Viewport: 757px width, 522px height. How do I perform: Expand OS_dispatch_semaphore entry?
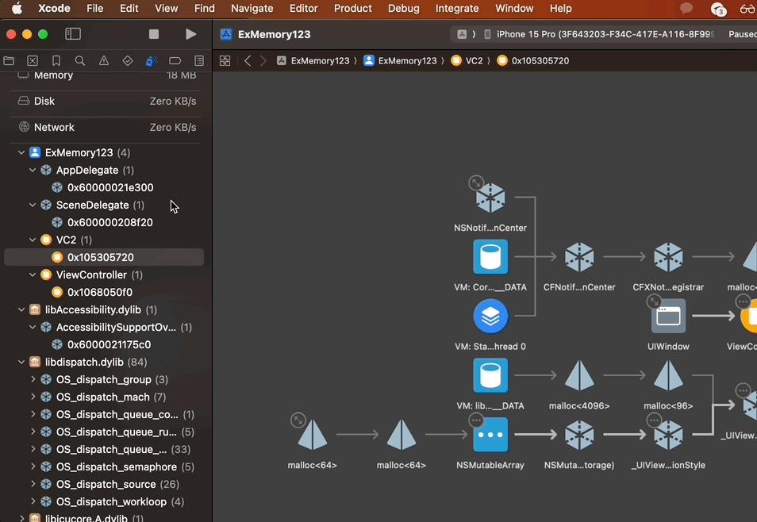tap(33, 467)
